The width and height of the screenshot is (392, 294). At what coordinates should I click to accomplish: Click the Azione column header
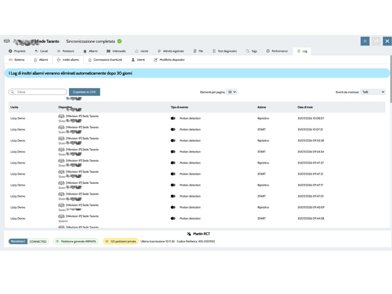point(261,107)
